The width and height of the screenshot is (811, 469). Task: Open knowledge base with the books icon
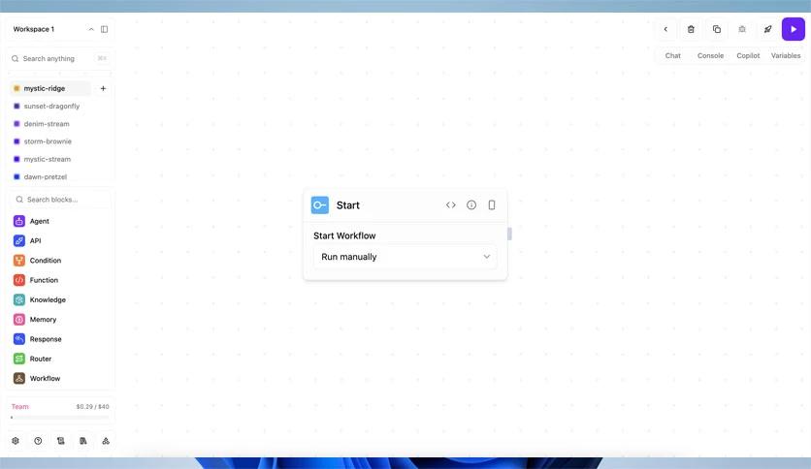pyautogui.click(x=83, y=441)
